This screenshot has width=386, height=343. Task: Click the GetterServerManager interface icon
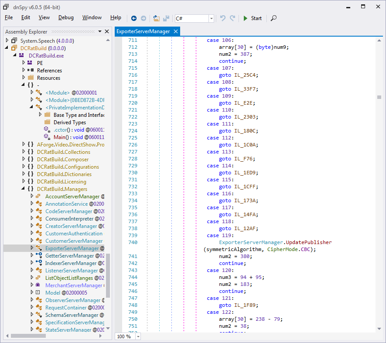click(39, 255)
